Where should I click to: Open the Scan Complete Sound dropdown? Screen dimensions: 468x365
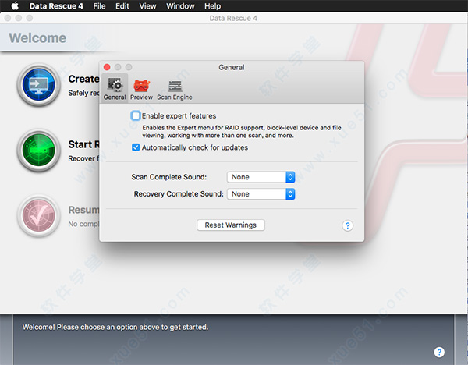[x=261, y=177]
